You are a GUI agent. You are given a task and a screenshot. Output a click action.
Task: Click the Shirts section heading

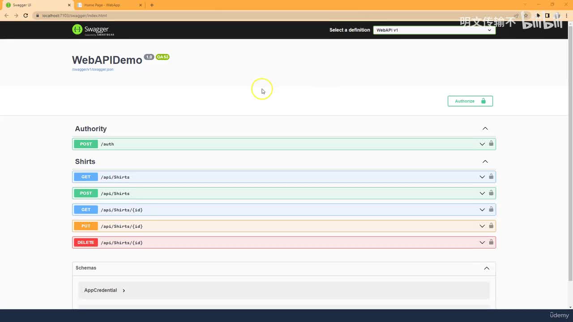click(x=85, y=161)
